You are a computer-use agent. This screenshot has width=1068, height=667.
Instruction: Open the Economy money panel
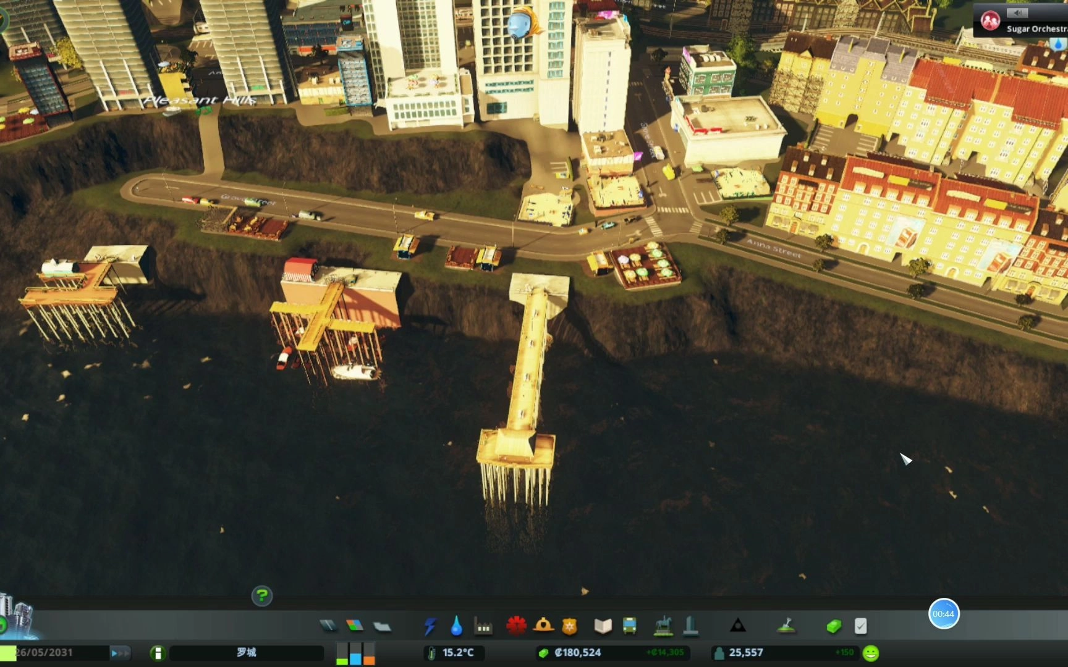[834, 626]
